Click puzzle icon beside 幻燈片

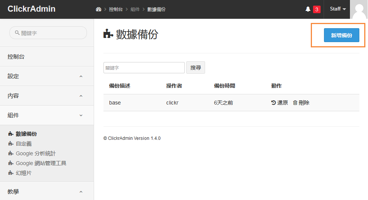tap(11, 173)
